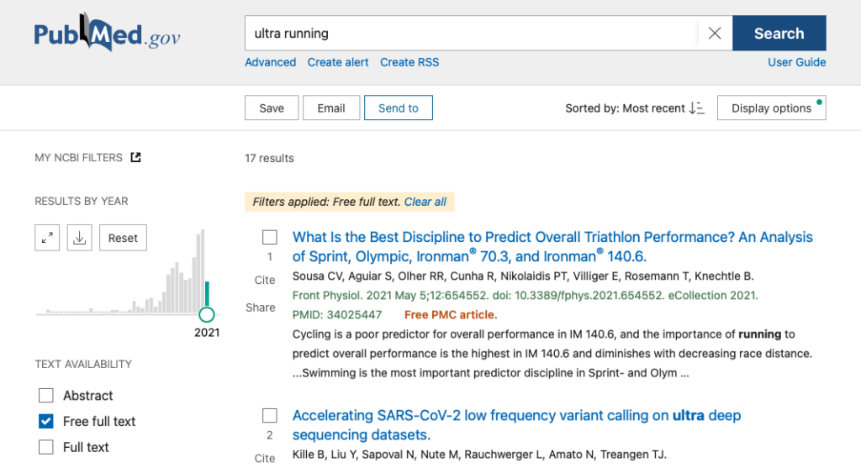Go to PubMed.gov home logo
The image size is (861, 468).
click(x=107, y=33)
